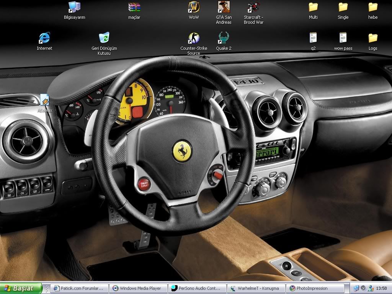Switch to Windows Media Player taskbar window
Screen dimensions: 392x294
point(138,288)
